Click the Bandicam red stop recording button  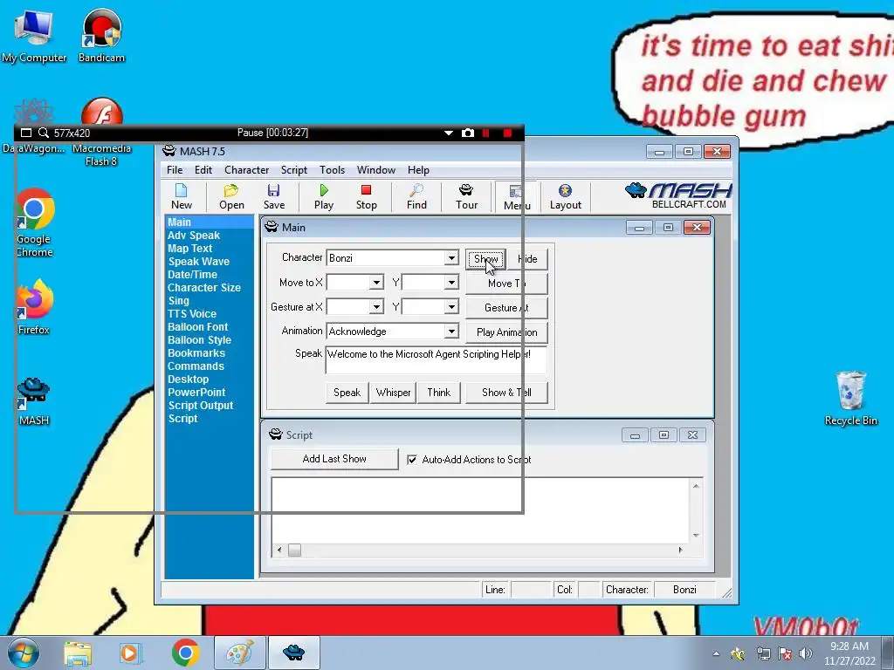tap(507, 133)
